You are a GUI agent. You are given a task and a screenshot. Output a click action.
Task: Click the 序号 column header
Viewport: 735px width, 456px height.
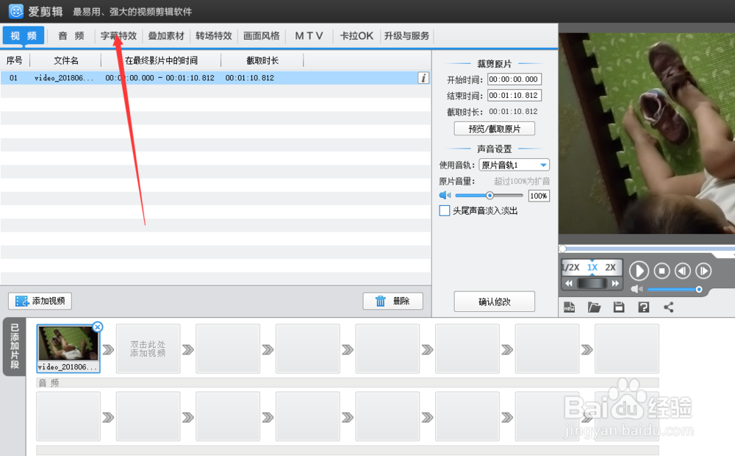15,60
